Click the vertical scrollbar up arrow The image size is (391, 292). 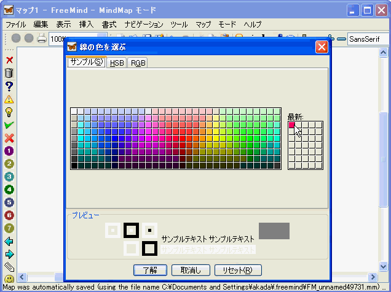click(x=383, y=53)
